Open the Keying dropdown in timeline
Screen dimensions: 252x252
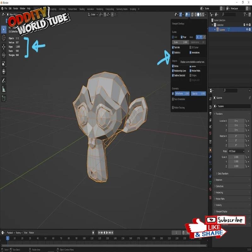[x=19, y=232]
